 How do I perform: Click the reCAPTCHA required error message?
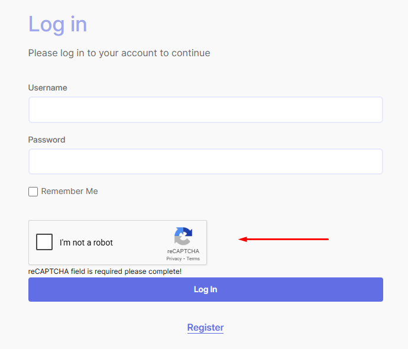[105, 272]
